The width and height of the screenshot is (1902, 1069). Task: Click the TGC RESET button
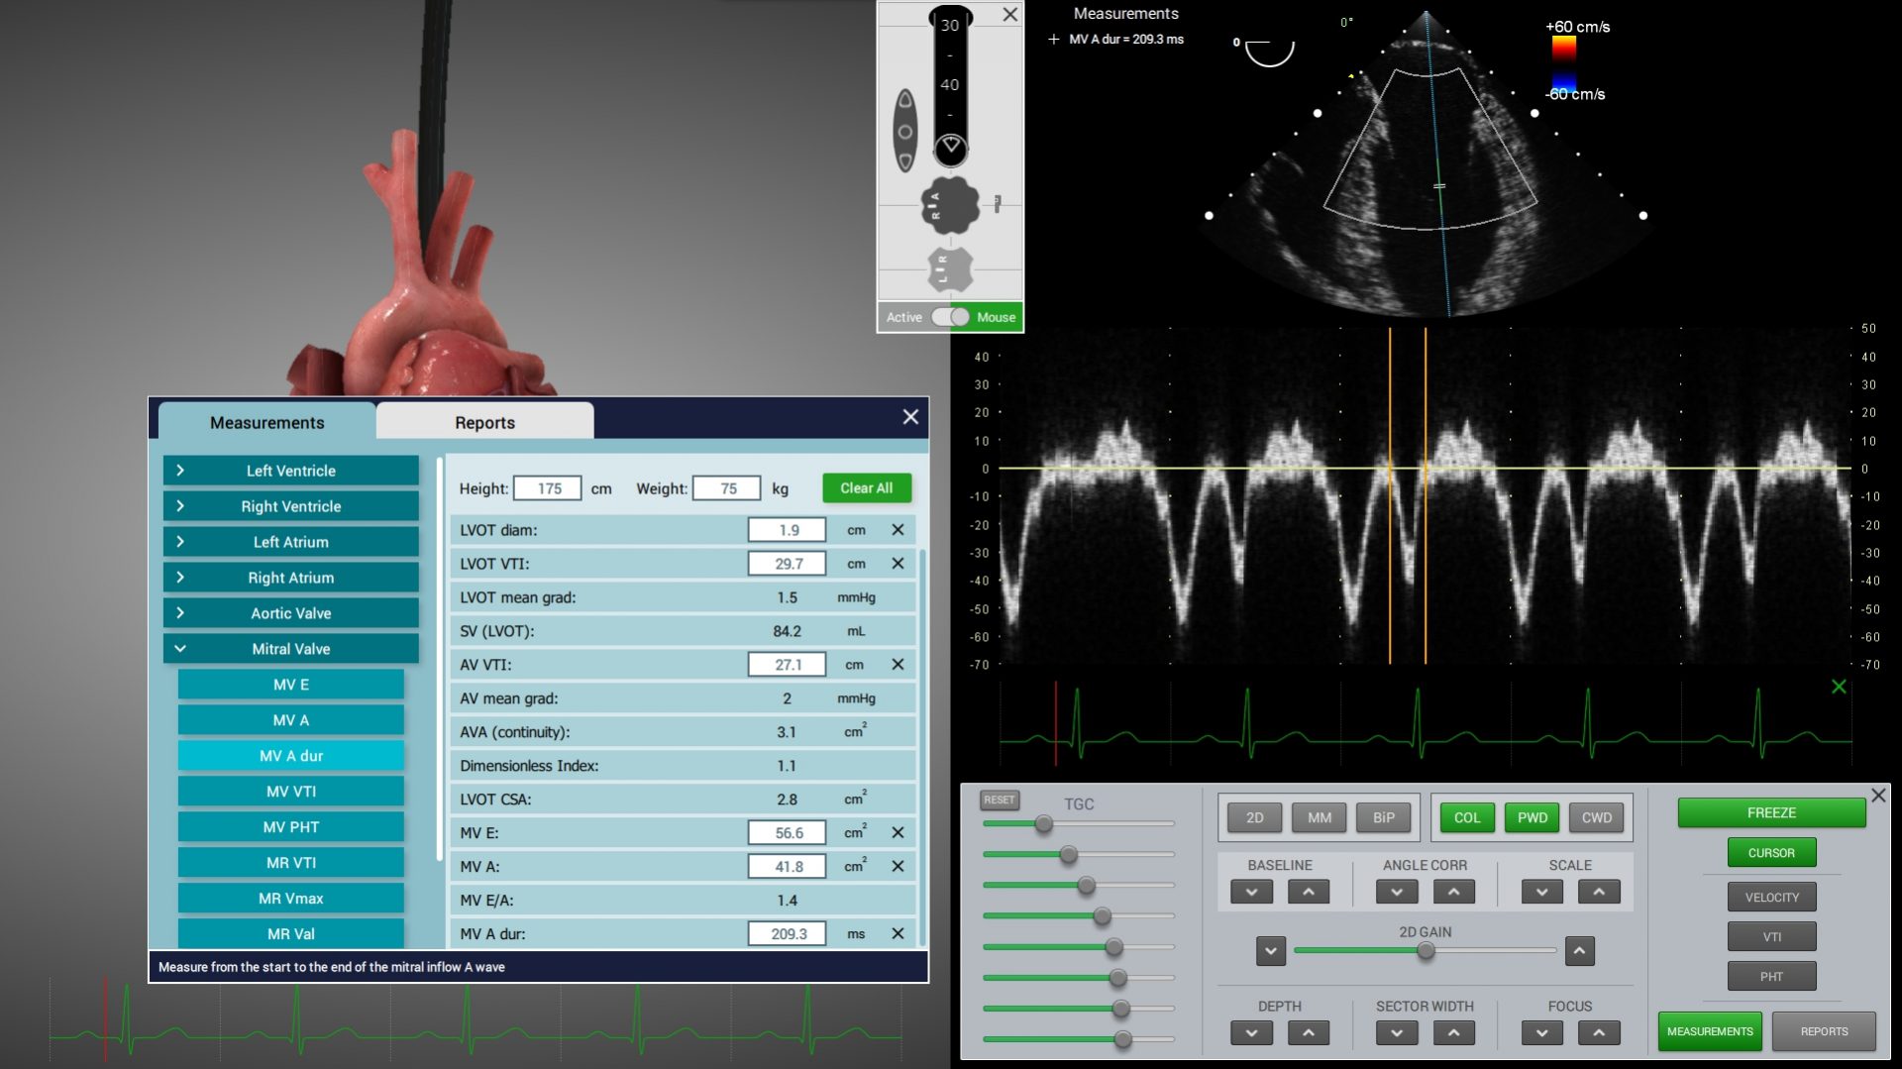click(x=999, y=800)
